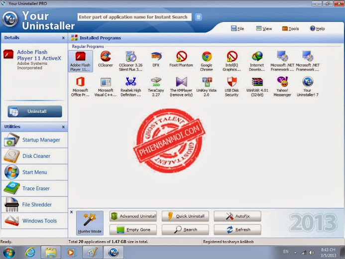This screenshot has width=345, height=259.
Task: Open the Tools menu
Action: [x=290, y=28]
